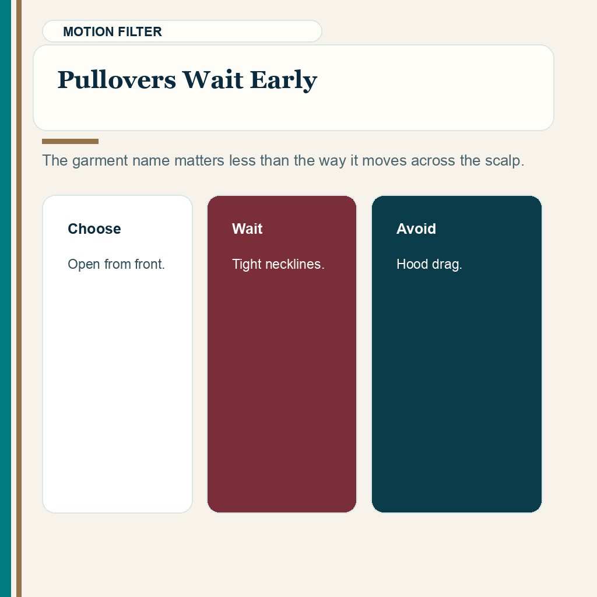The width and height of the screenshot is (597, 597).
Task: Click the blank right end of the MOTION FILTER pill
Action: point(244,31)
